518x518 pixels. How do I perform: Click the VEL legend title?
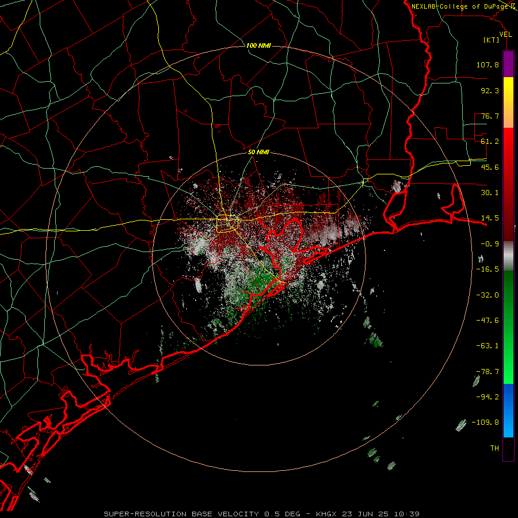[x=506, y=34]
